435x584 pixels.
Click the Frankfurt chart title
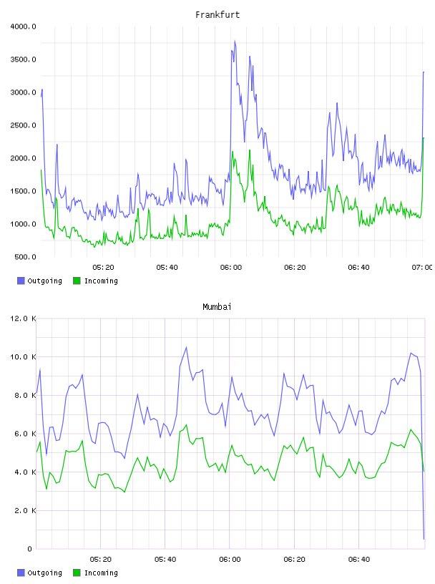(x=217, y=14)
